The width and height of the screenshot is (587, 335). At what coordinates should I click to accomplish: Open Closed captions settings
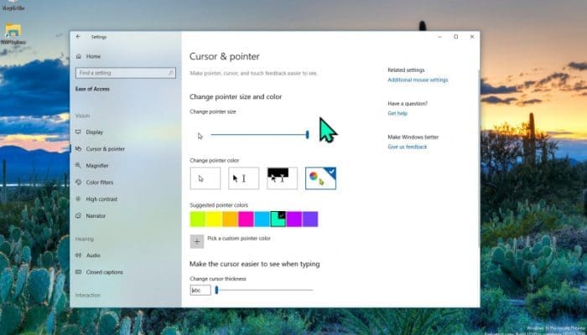tap(104, 272)
